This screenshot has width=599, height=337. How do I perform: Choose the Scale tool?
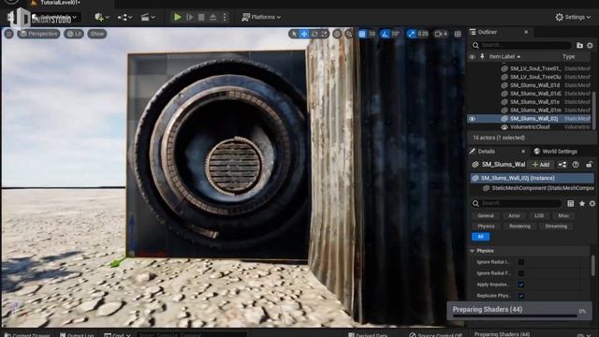325,34
